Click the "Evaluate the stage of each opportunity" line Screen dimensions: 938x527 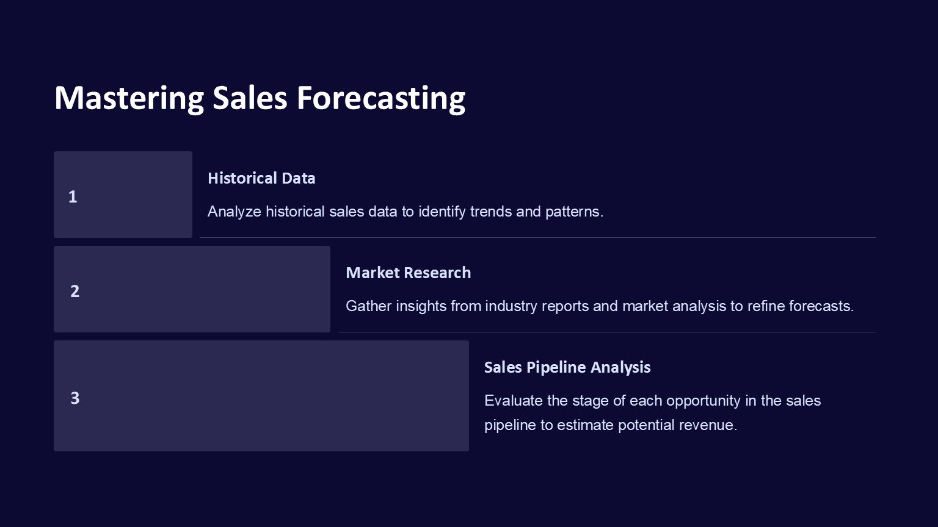652,401
